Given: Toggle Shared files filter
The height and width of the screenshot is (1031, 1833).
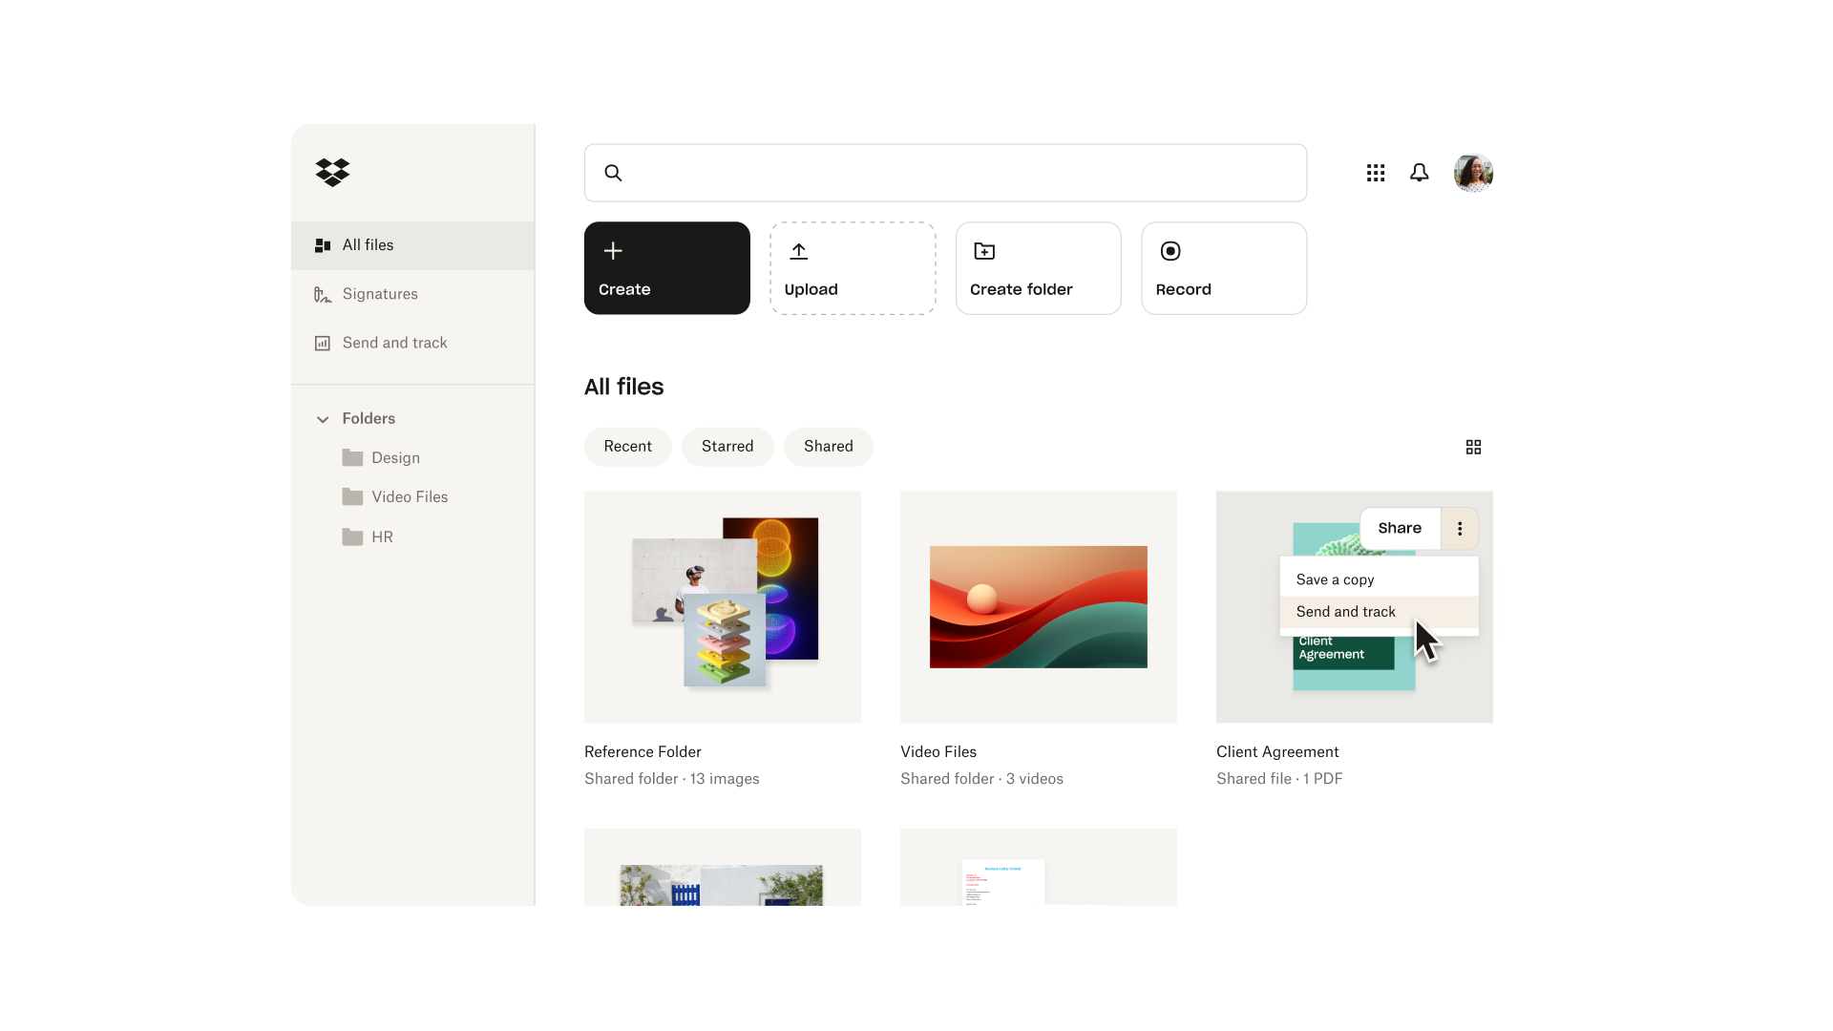Looking at the screenshot, I should tap(829, 446).
